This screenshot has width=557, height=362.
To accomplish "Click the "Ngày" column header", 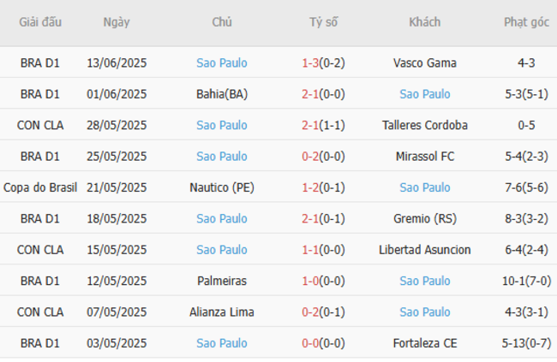I will [117, 22].
